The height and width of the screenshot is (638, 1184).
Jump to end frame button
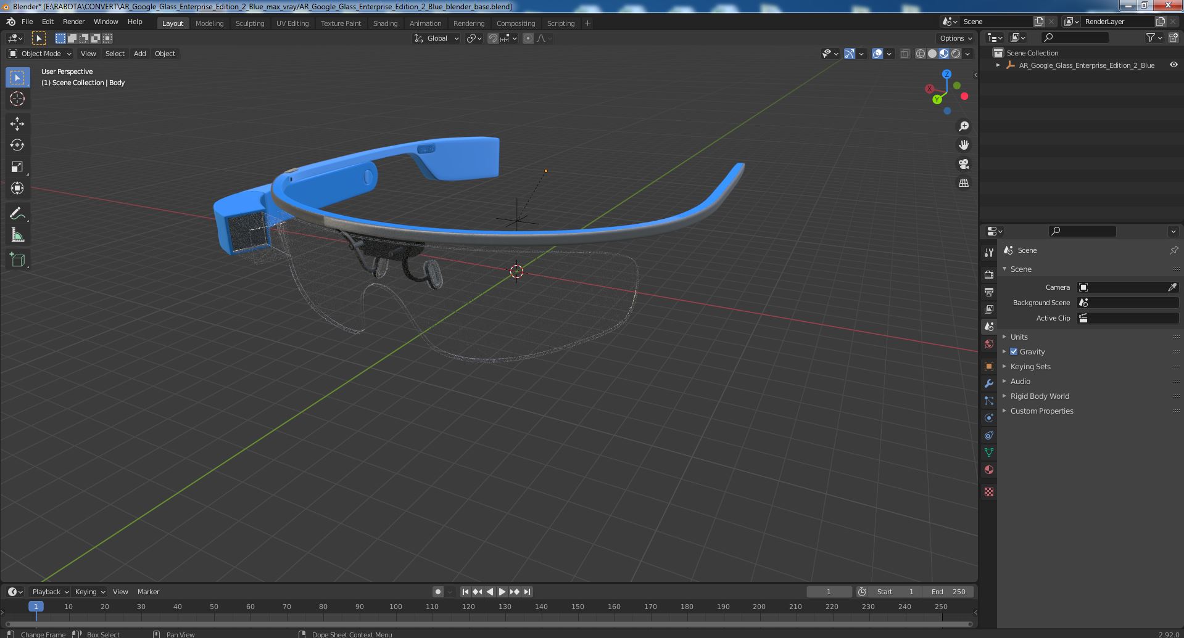(527, 592)
